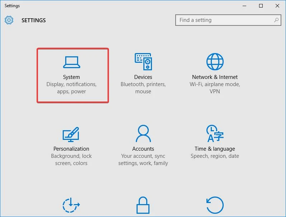
Task: Click 'Background, lock screen, colors' description
Action: tap(71, 160)
